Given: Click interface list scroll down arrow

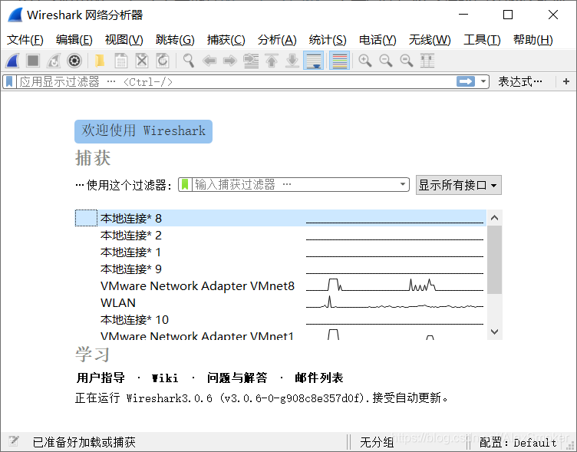Looking at the screenshot, I should pyautogui.click(x=495, y=332).
